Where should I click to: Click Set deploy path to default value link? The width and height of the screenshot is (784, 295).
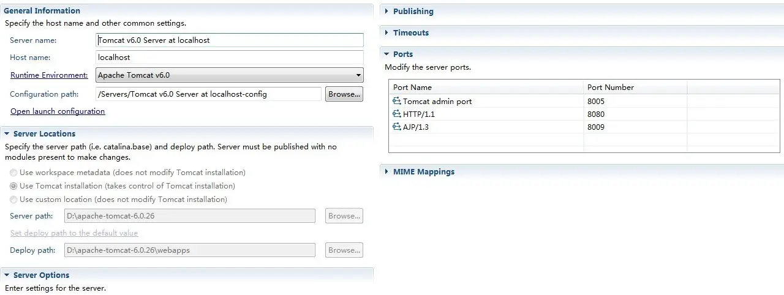(x=74, y=233)
